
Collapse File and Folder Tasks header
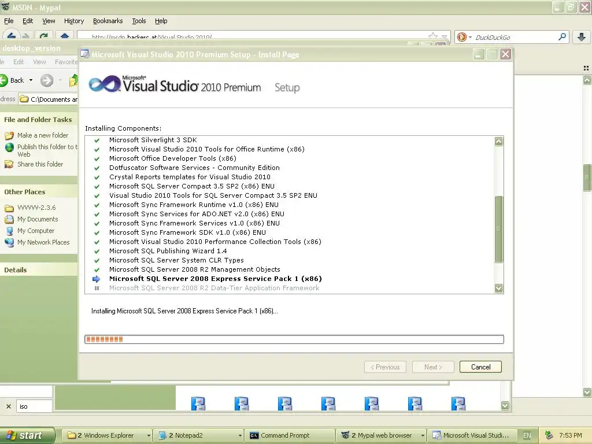point(39,120)
